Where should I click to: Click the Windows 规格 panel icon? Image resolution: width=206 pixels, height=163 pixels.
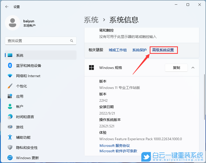tap(91, 67)
